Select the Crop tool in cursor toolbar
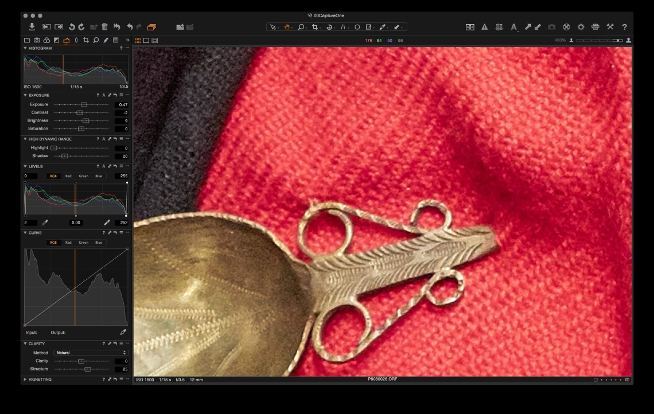 [315, 27]
